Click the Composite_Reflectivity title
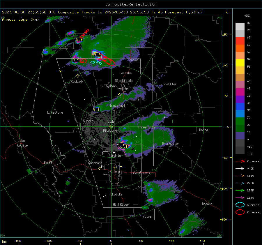 coord(131,4)
